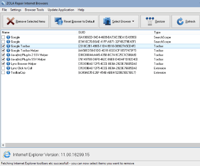Click info icon beside Java(tm) Plug-In SSV Helper
Screen dimensions: 200x166
pyautogui.click(x=8, y=59)
